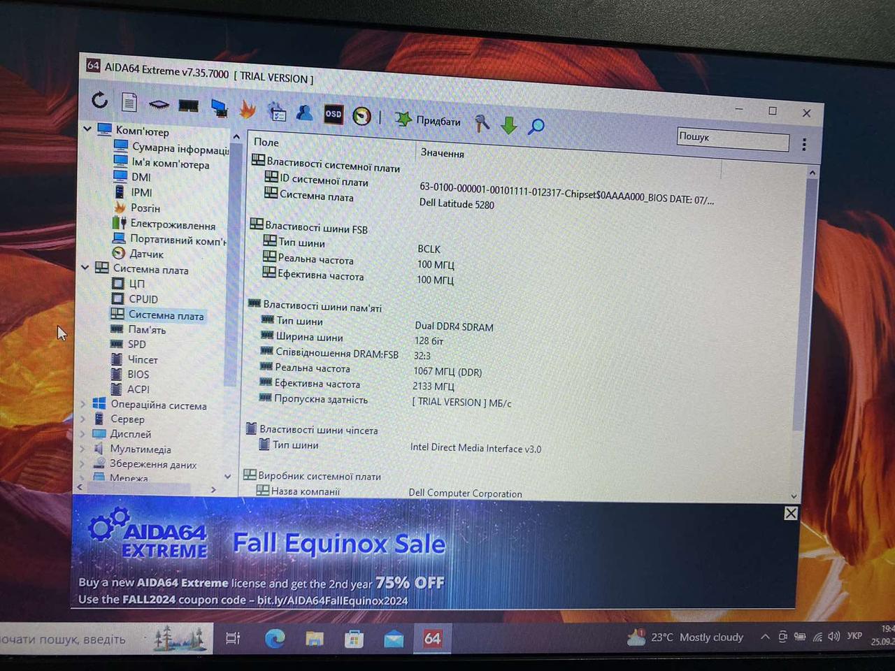Image resolution: width=895 pixels, height=671 pixels.
Task: Open the SPD tree item
Action: pyautogui.click(x=129, y=344)
